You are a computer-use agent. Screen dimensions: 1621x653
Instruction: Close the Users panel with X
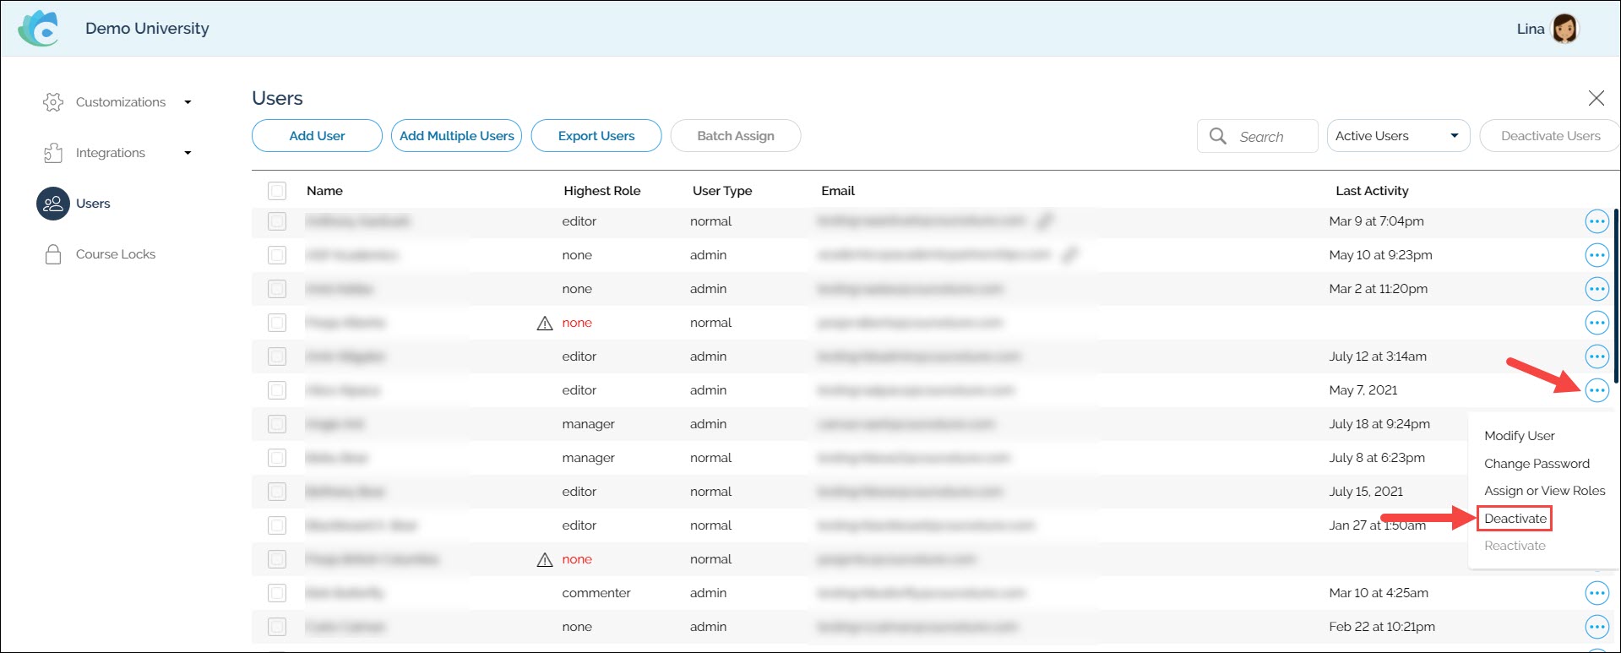[1596, 98]
